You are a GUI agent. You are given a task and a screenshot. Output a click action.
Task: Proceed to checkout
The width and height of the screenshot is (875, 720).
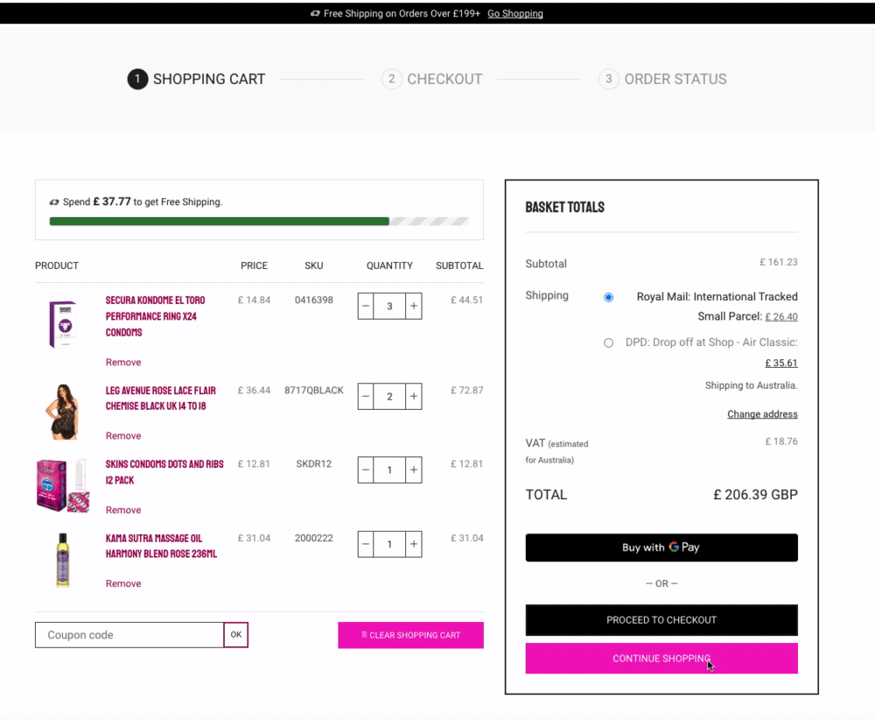pos(661,620)
